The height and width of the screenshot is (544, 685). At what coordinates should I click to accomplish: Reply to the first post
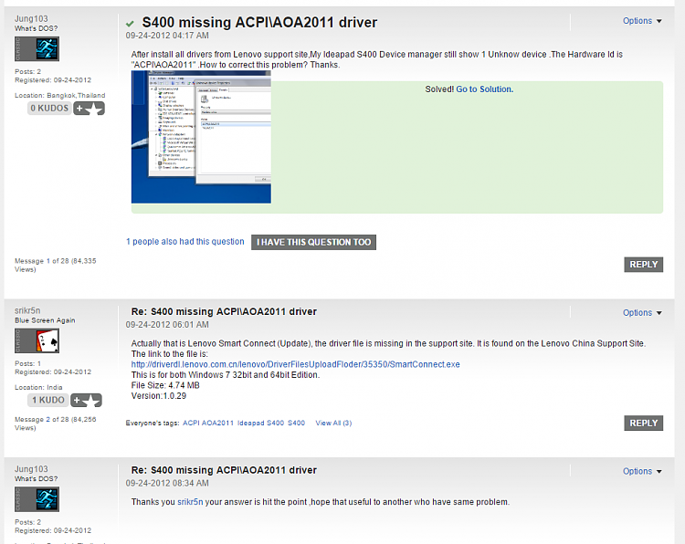pyautogui.click(x=644, y=265)
